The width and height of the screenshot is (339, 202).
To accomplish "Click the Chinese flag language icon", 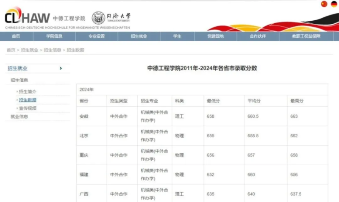I will (x=324, y=4).
